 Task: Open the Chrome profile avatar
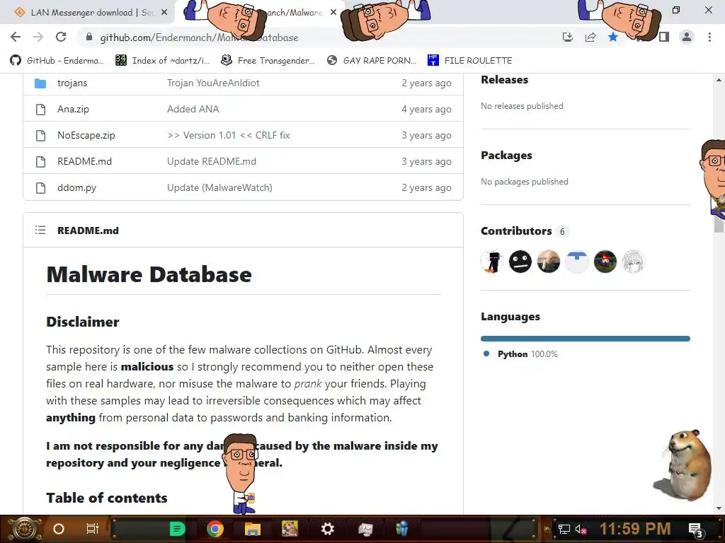(x=687, y=37)
